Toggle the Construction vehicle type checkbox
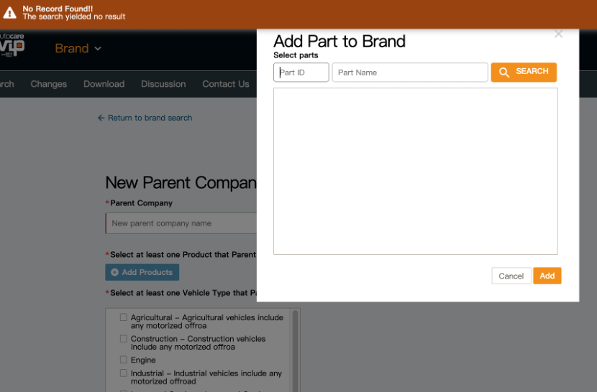Viewport: 597px width, 392px height. click(x=124, y=339)
